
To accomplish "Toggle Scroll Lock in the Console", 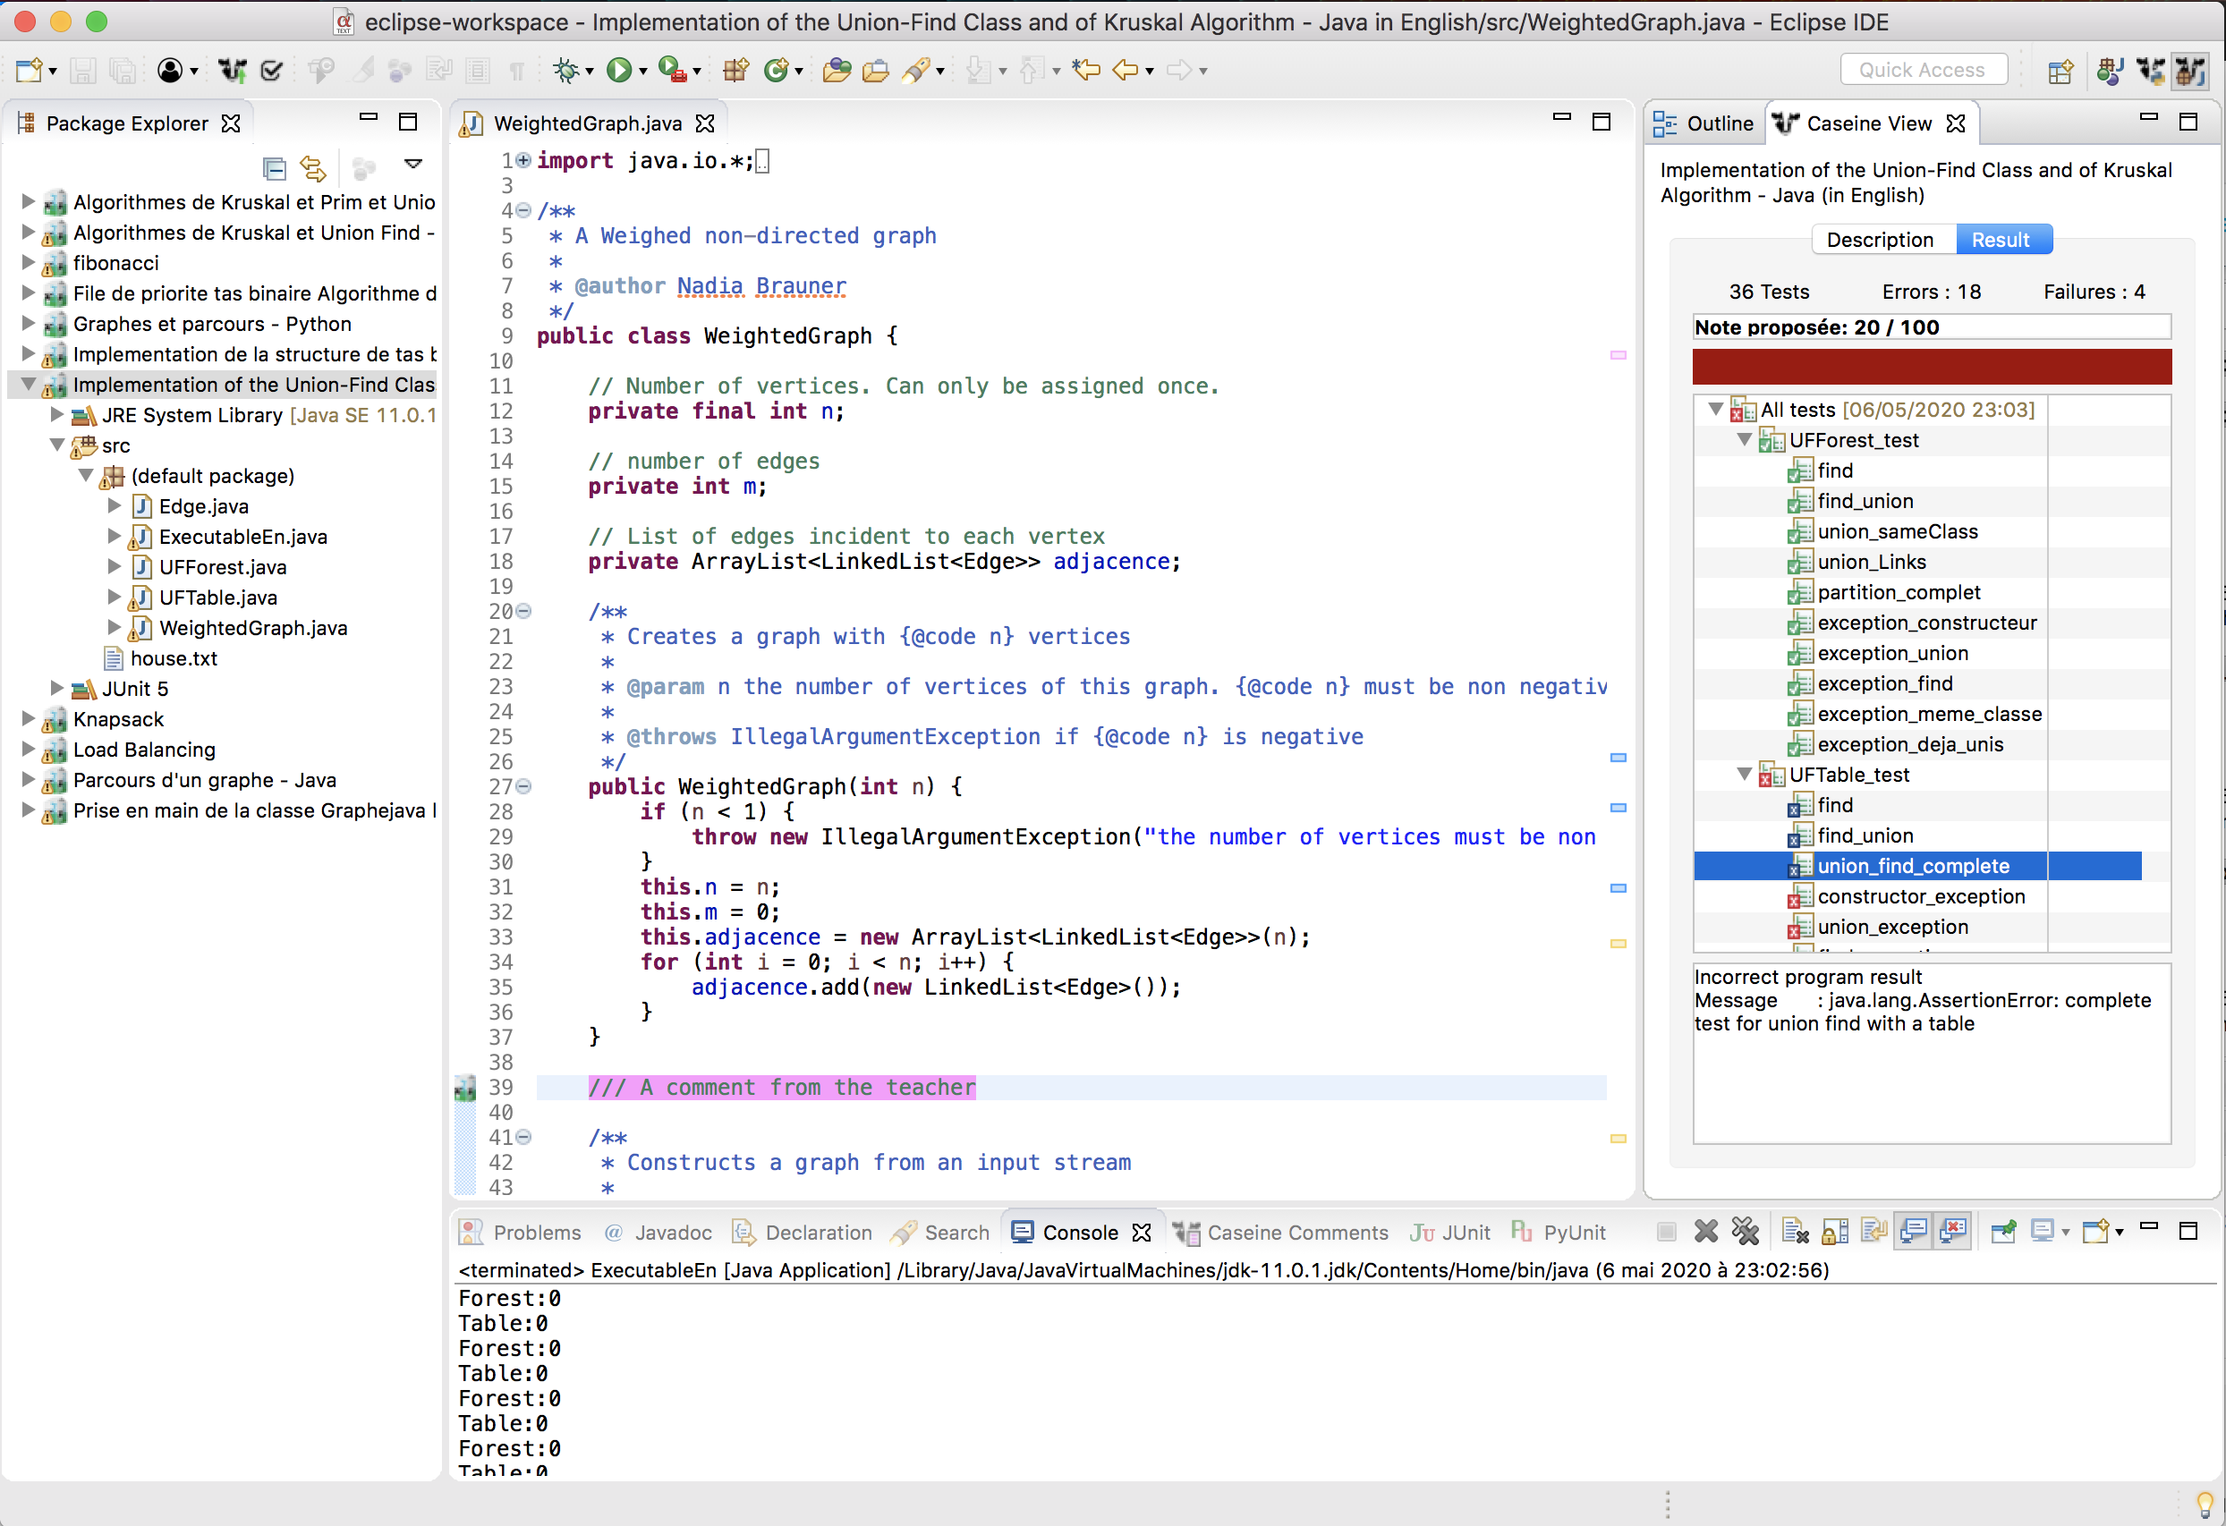I will click(x=1834, y=1231).
